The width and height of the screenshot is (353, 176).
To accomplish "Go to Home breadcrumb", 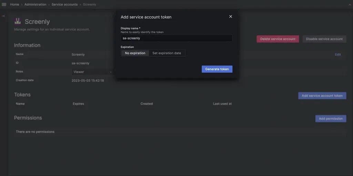I will (14, 4).
